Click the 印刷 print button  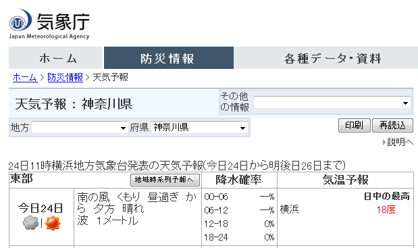[x=355, y=125]
